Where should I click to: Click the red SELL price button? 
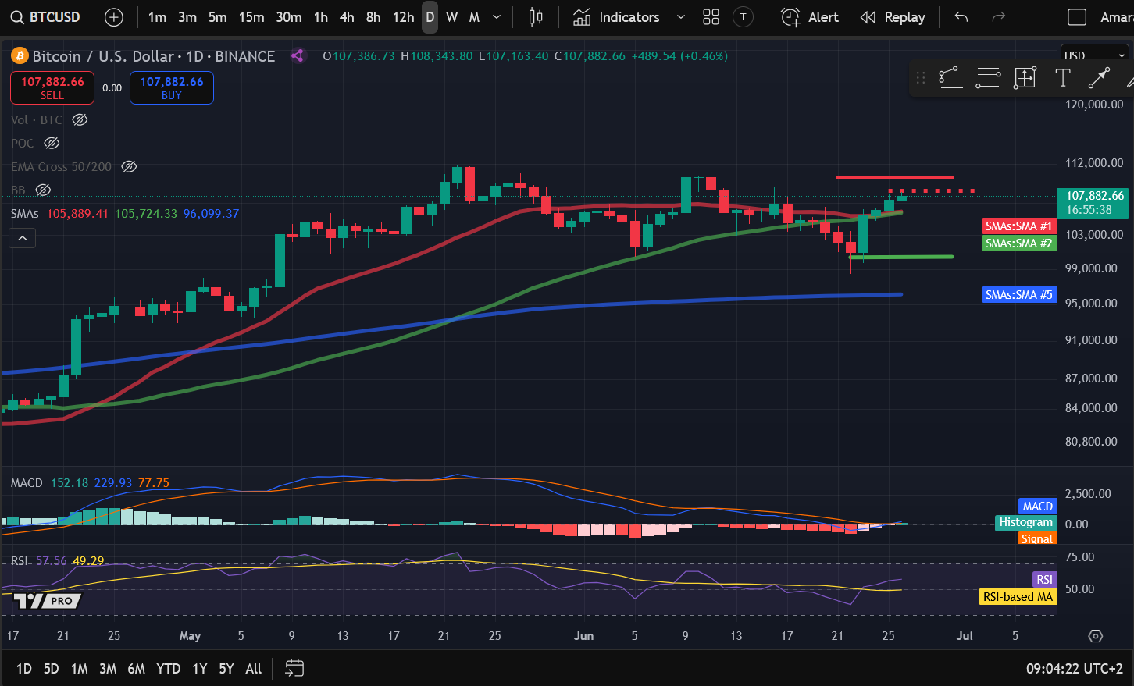(52, 87)
